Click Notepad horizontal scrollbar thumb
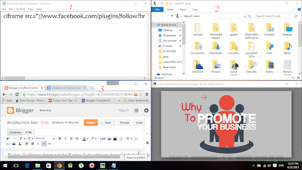 15,78
